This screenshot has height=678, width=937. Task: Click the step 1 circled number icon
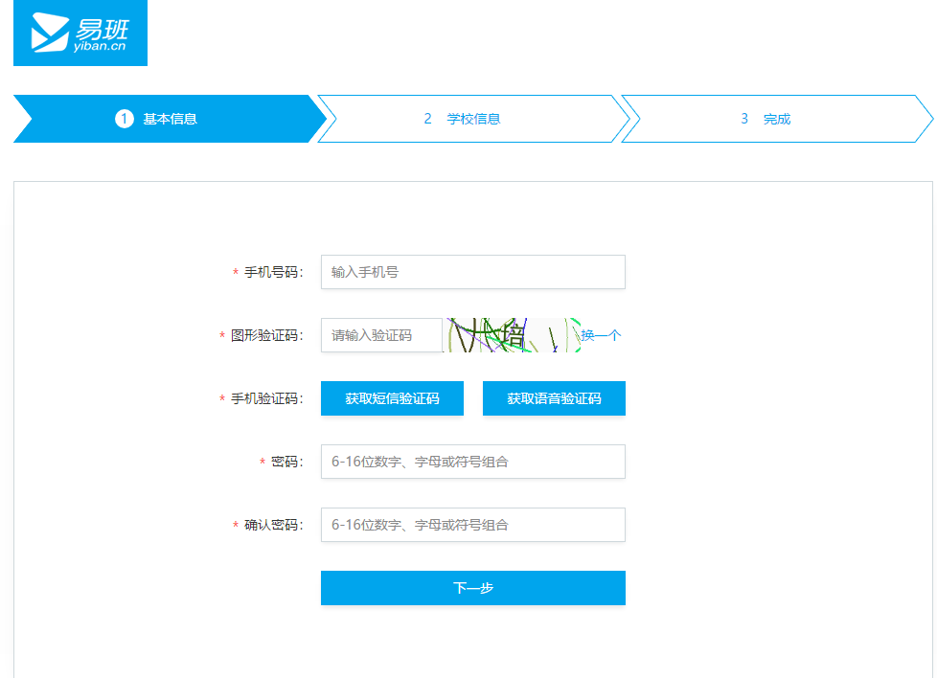122,118
